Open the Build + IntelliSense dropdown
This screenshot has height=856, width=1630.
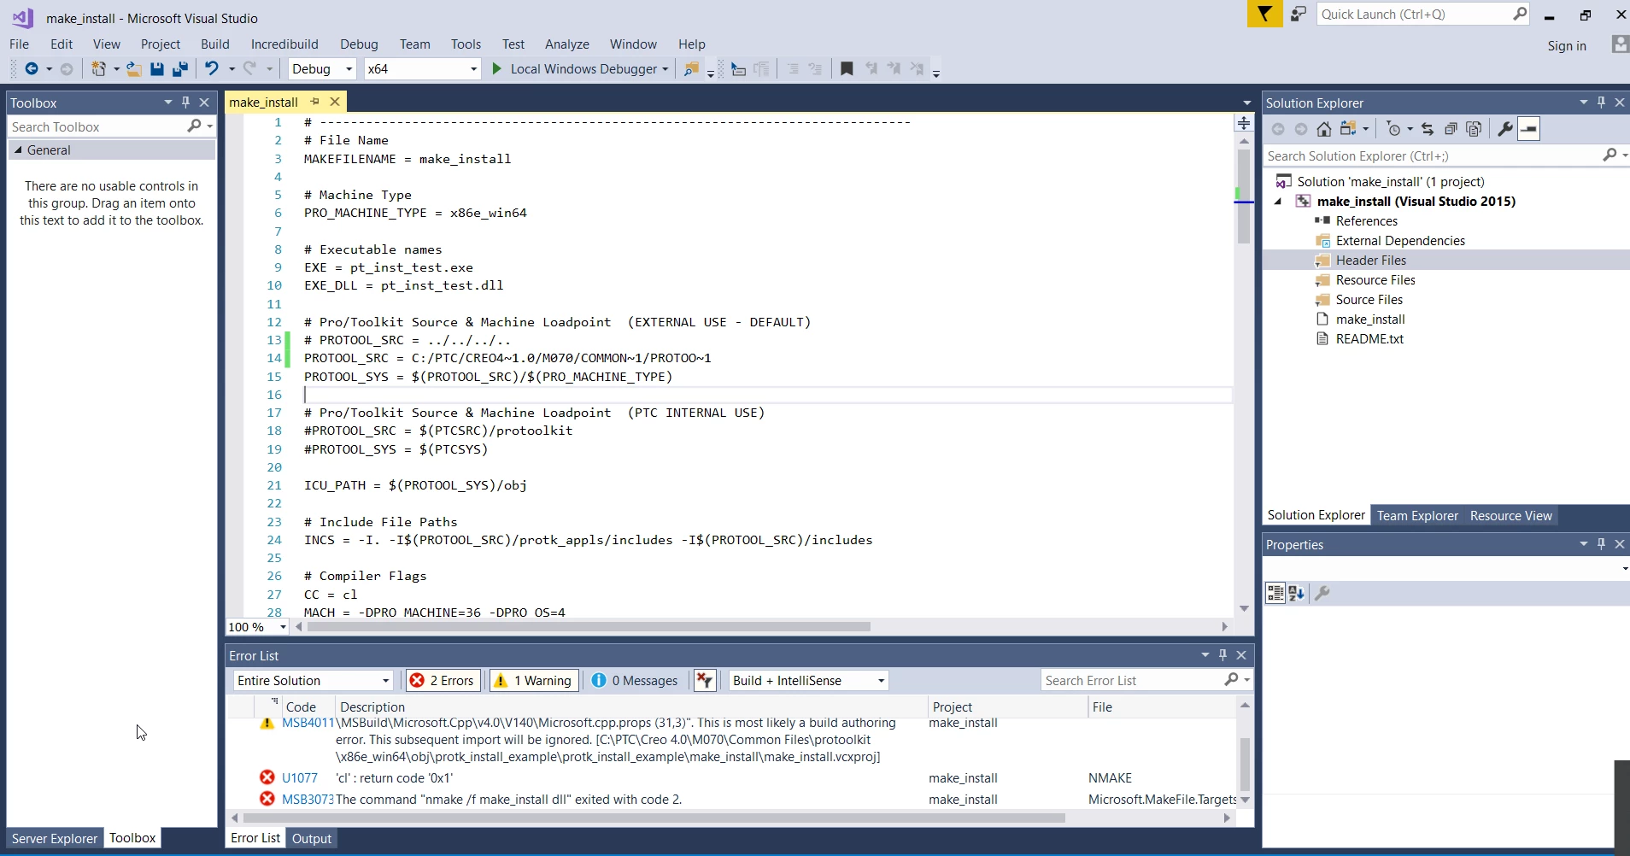click(808, 681)
